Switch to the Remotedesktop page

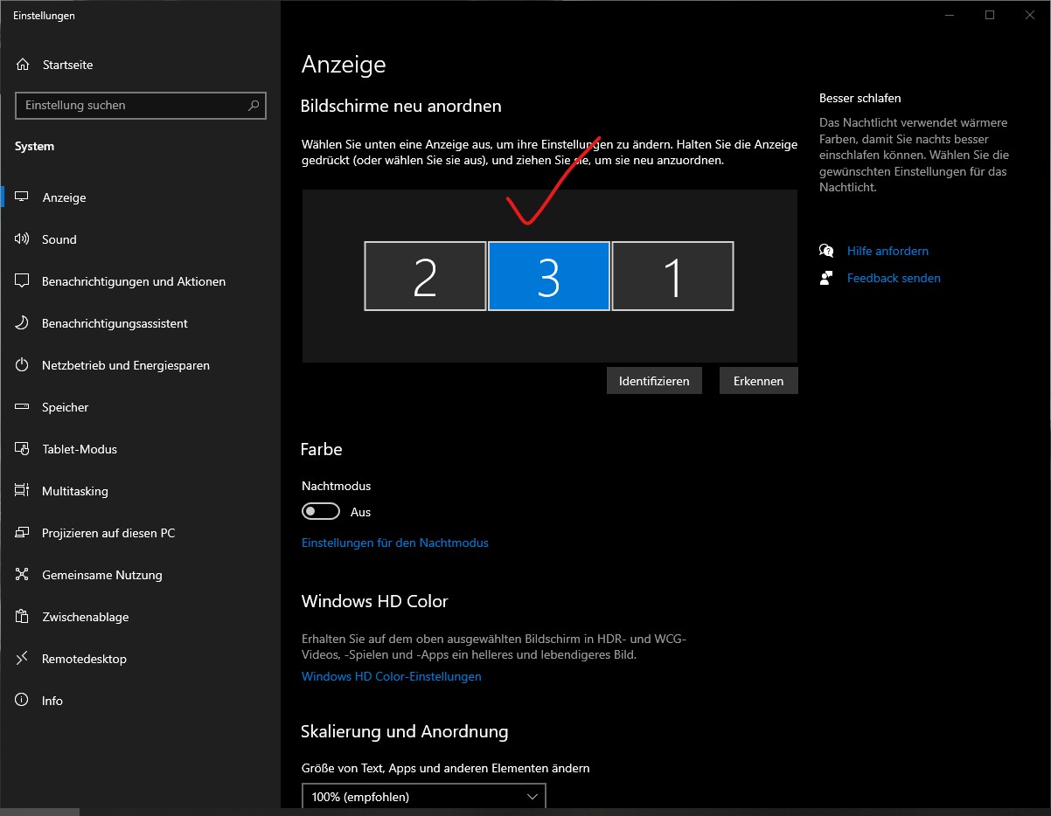140,659
